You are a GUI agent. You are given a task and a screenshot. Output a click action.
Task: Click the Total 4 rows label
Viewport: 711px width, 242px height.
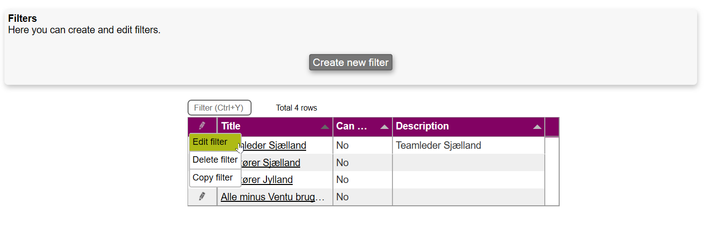click(x=296, y=108)
